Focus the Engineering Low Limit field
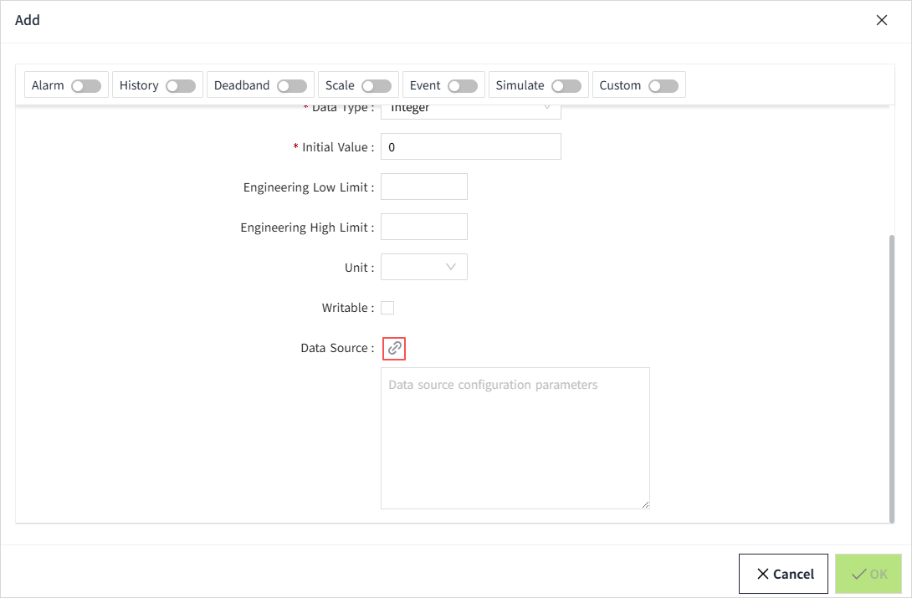This screenshot has height=598, width=912. pos(424,187)
